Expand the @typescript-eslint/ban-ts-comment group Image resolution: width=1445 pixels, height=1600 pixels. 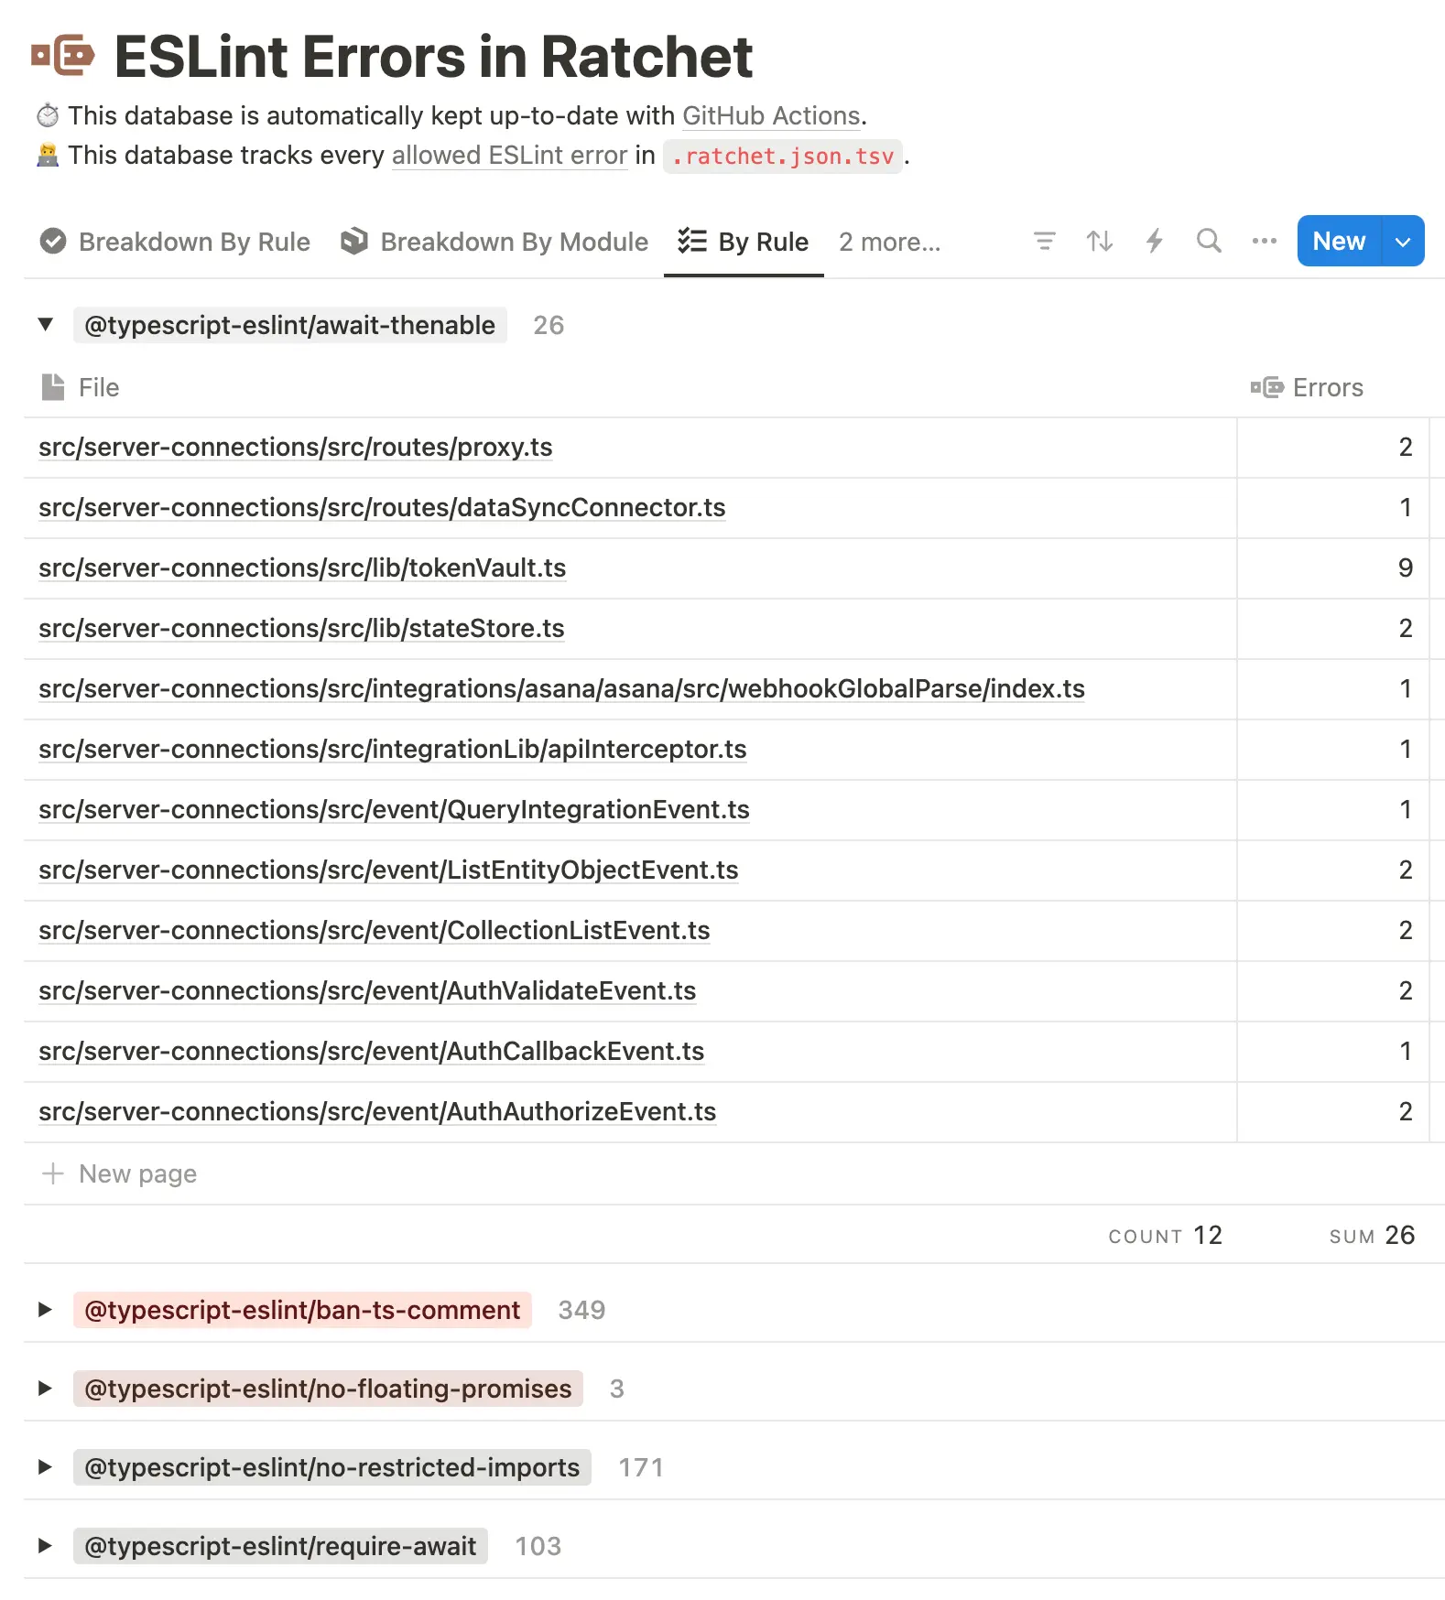click(x=45, y=1310)
